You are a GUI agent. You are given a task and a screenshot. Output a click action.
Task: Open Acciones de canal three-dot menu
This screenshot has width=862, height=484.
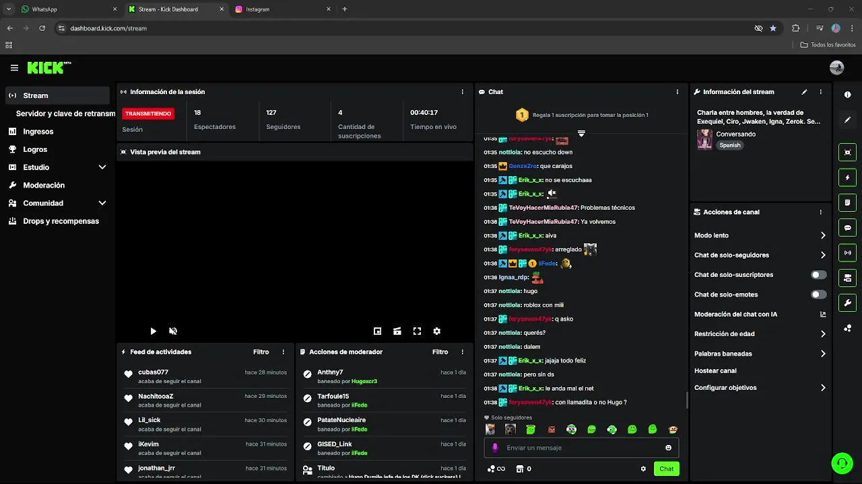(820, 212)
